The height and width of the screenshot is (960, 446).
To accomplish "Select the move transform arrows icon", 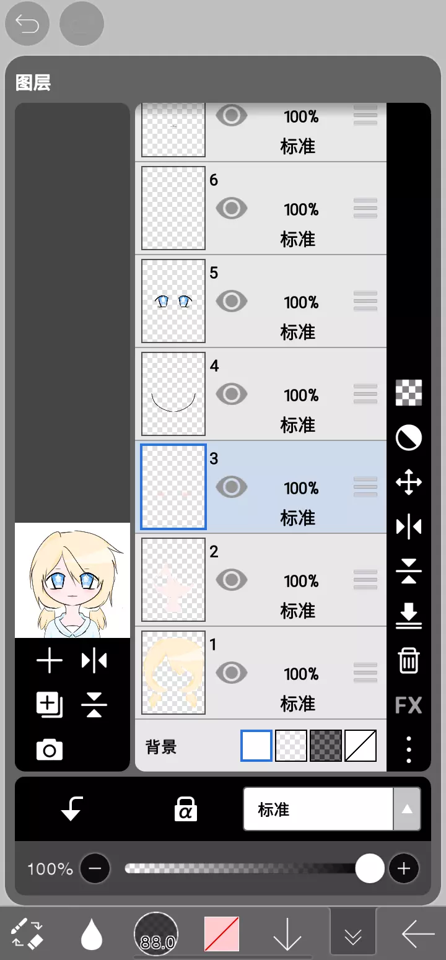I will click(409, 482).
